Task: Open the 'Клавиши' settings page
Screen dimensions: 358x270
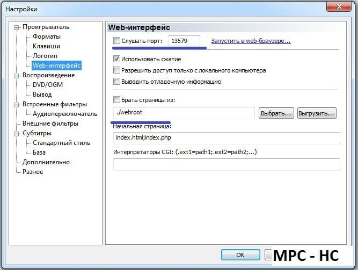Action: [46, 46]
